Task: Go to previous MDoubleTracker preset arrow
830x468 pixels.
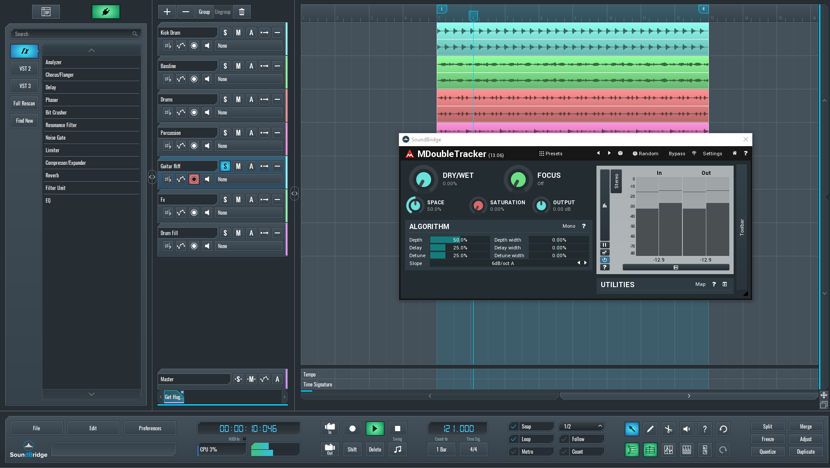Action: coord(598,153)
